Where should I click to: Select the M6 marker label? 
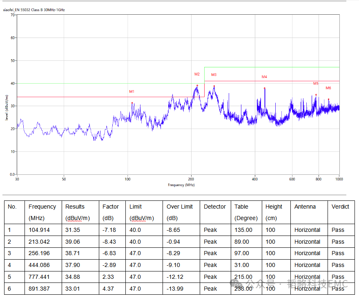point(328,88)
